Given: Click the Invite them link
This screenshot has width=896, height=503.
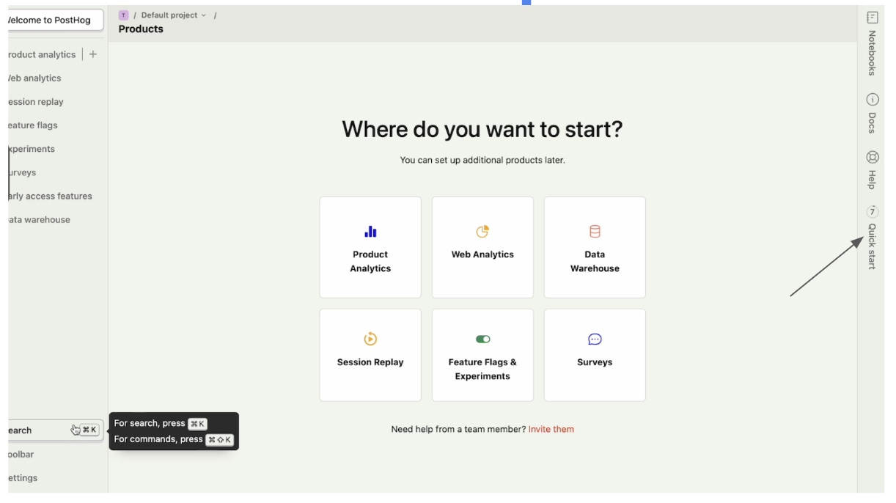Looking at the screenshot, I should pyautogui.click(x=551, y=429).
